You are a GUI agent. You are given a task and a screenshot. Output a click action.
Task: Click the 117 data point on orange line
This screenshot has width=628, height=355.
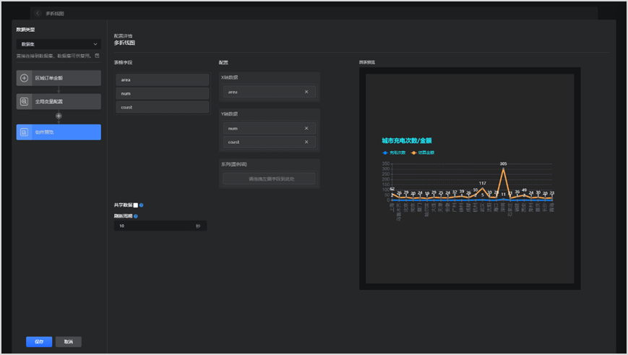click(483, 188)
